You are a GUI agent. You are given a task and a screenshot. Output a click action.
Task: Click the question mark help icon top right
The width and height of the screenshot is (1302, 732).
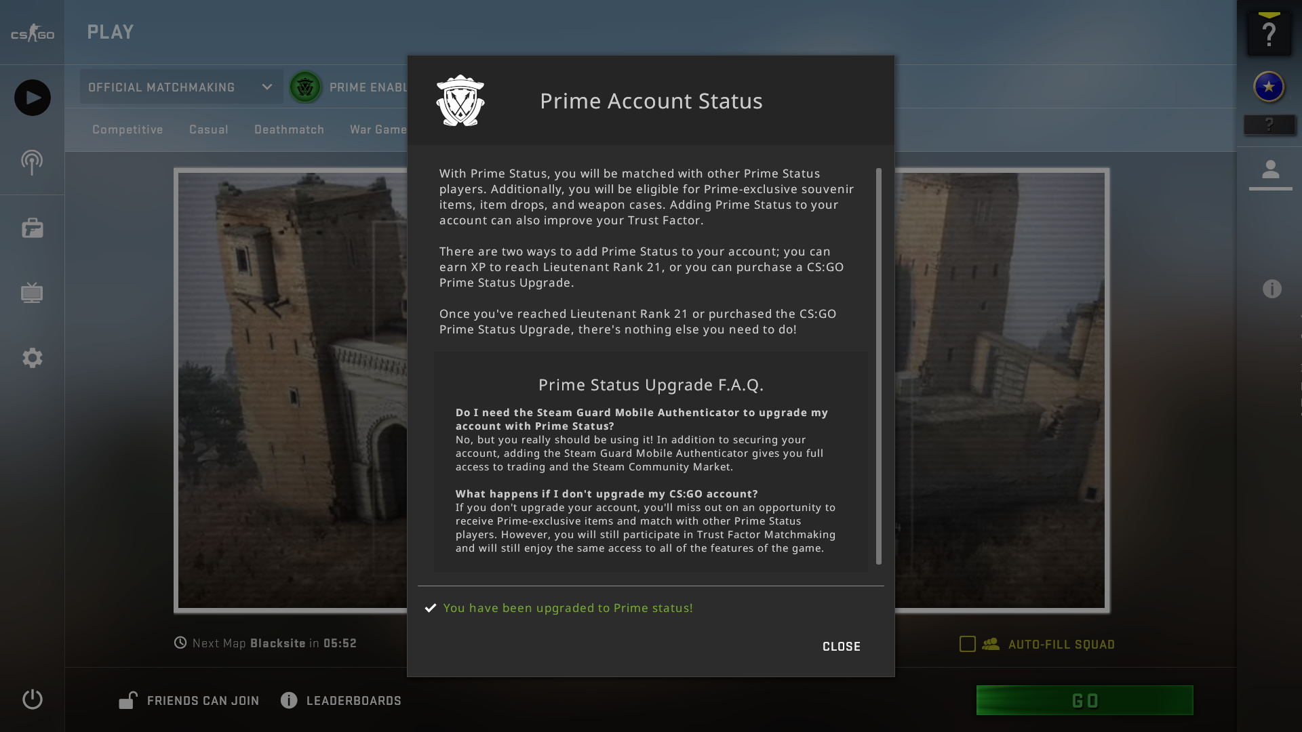click(x=1269, y=32)
